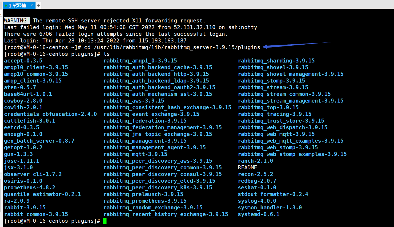This screenshot has width=394, height=227.
Task: Select rabbitmq_stream_common-3.9.15 entry
Action: (x=284, y=94)
